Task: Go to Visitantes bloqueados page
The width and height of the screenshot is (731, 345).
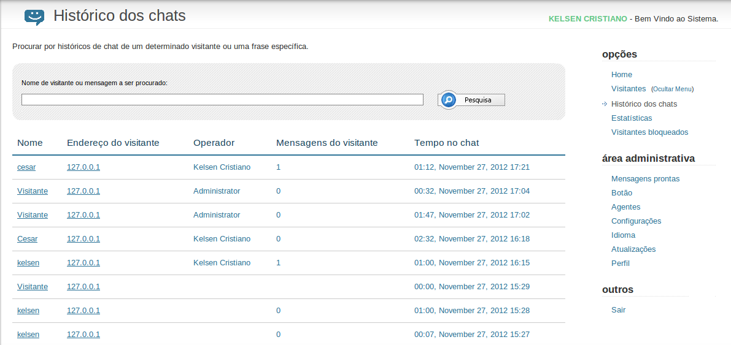Action: coord(649,132)
